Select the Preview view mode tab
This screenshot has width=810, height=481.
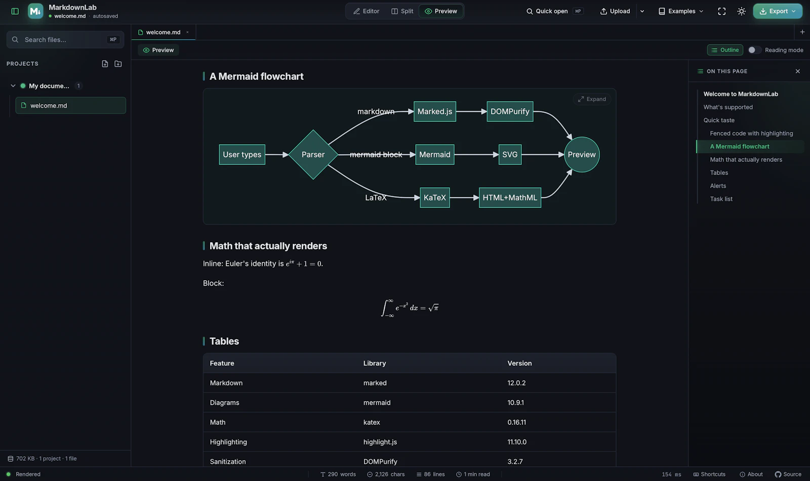[441, 11]
